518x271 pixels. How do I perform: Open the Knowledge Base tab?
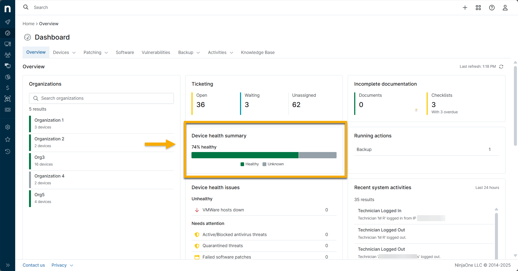[258, 53]
